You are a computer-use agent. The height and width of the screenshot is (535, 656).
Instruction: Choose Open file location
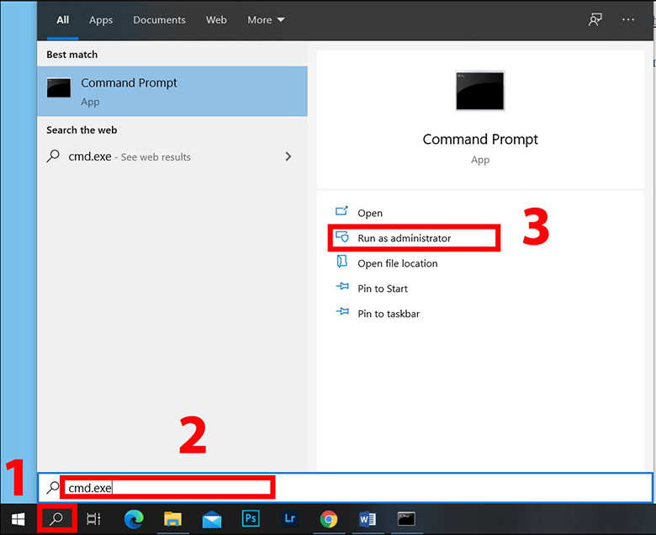(397, 263)
